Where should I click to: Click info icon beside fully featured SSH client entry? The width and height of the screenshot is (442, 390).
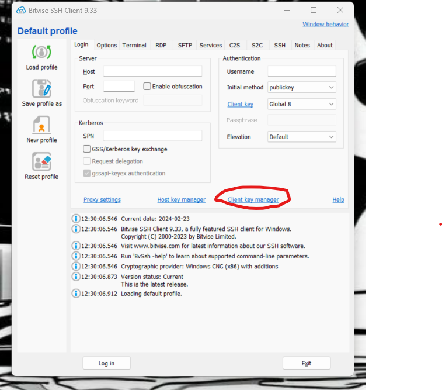75,229
